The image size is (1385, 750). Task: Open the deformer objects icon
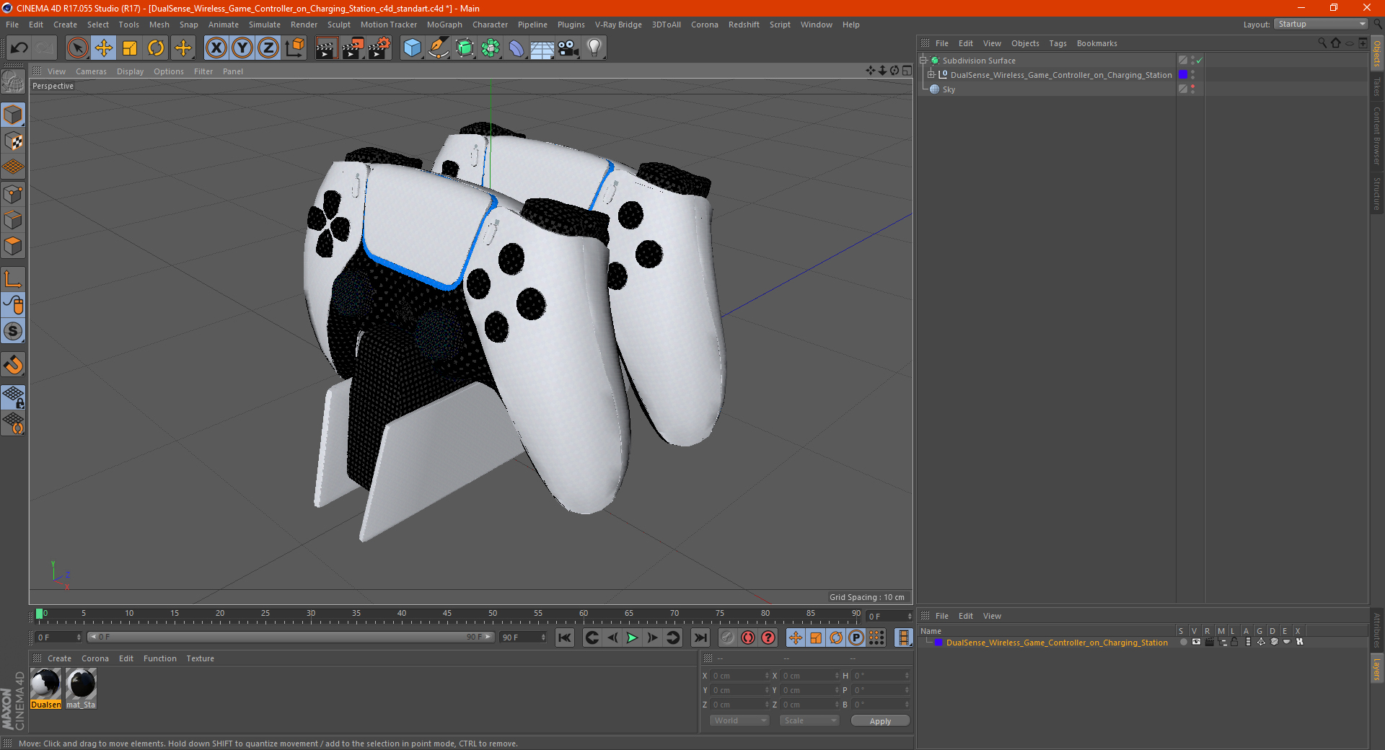click(x=516, y=48)
